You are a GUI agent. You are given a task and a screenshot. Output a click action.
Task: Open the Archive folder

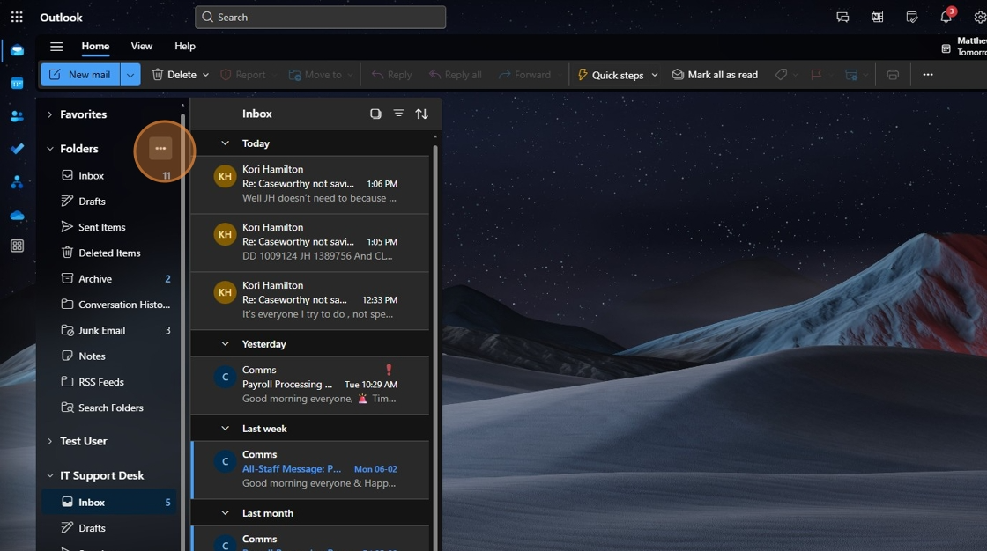point(109,279)
